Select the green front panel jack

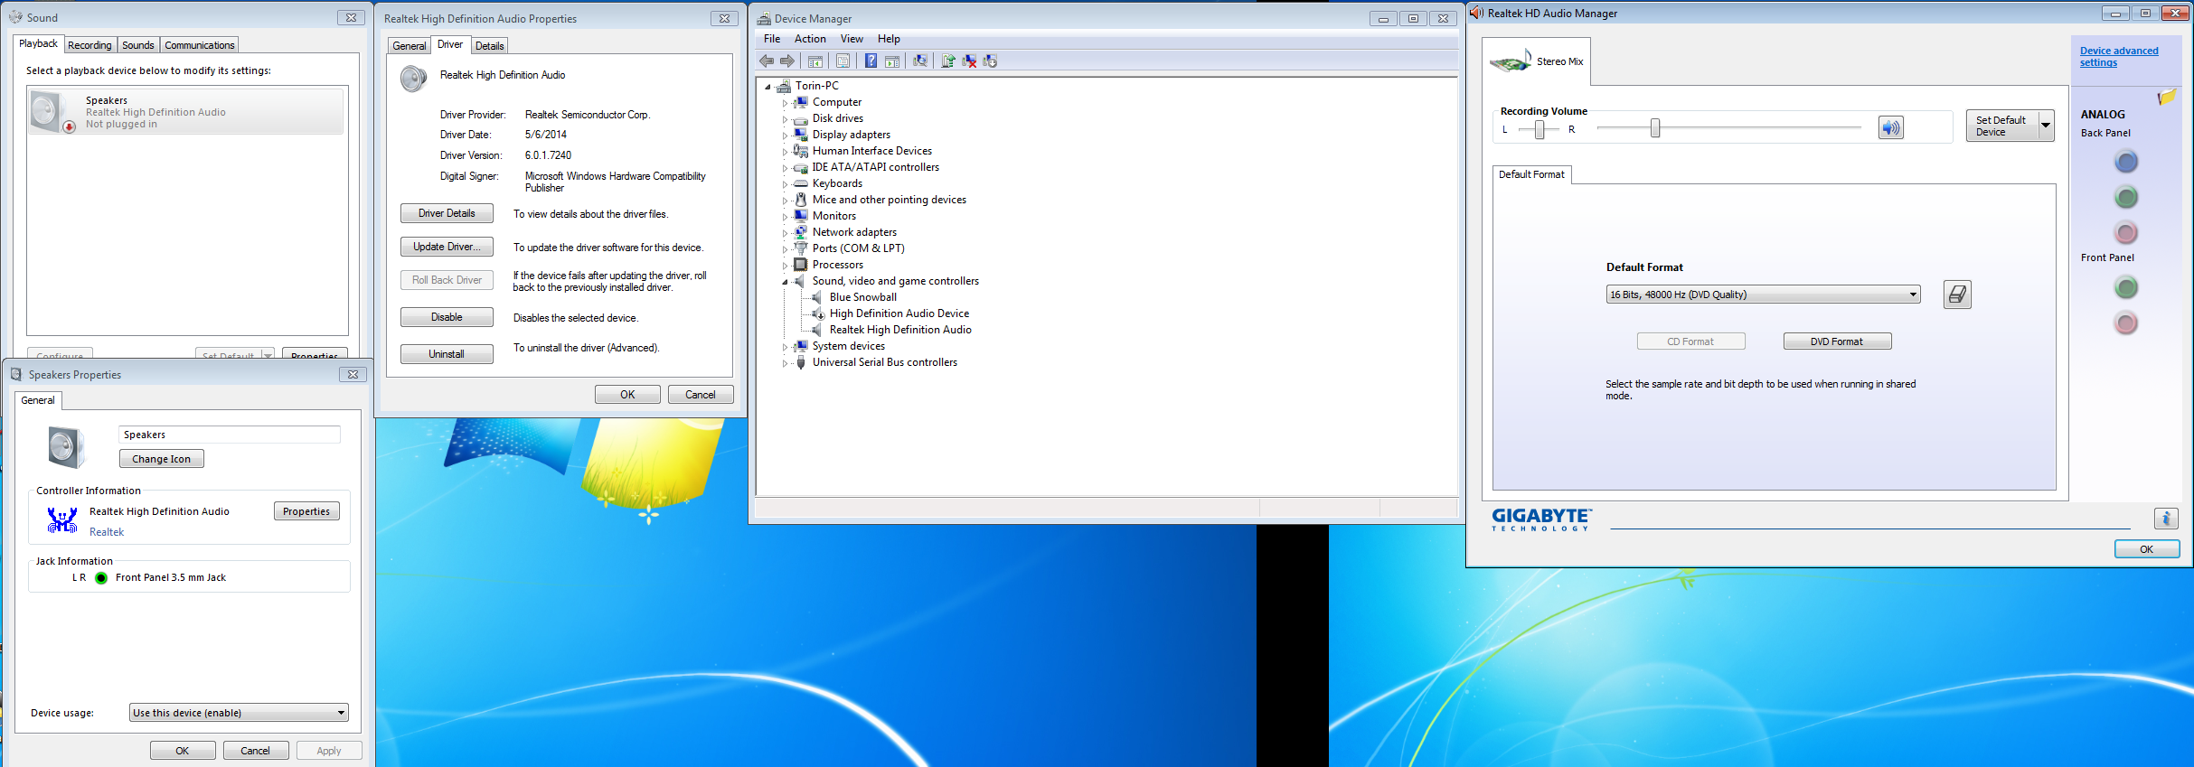[2126, 287]
